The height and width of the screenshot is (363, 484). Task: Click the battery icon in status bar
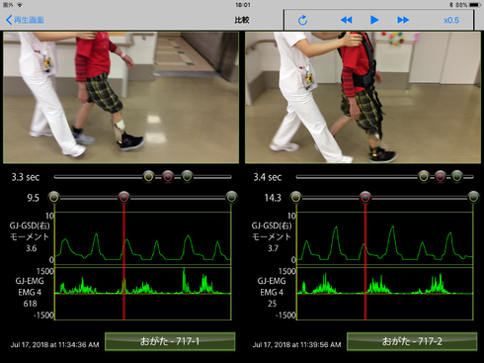pyautogui.click(x=475, y=5)
